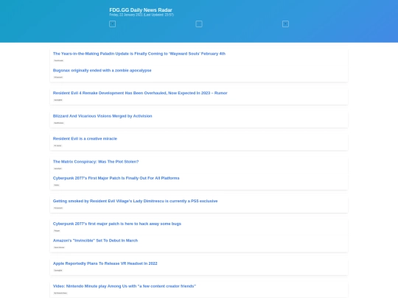Click the source tag under the Lady Dimitrescu headline

[58, 208]
